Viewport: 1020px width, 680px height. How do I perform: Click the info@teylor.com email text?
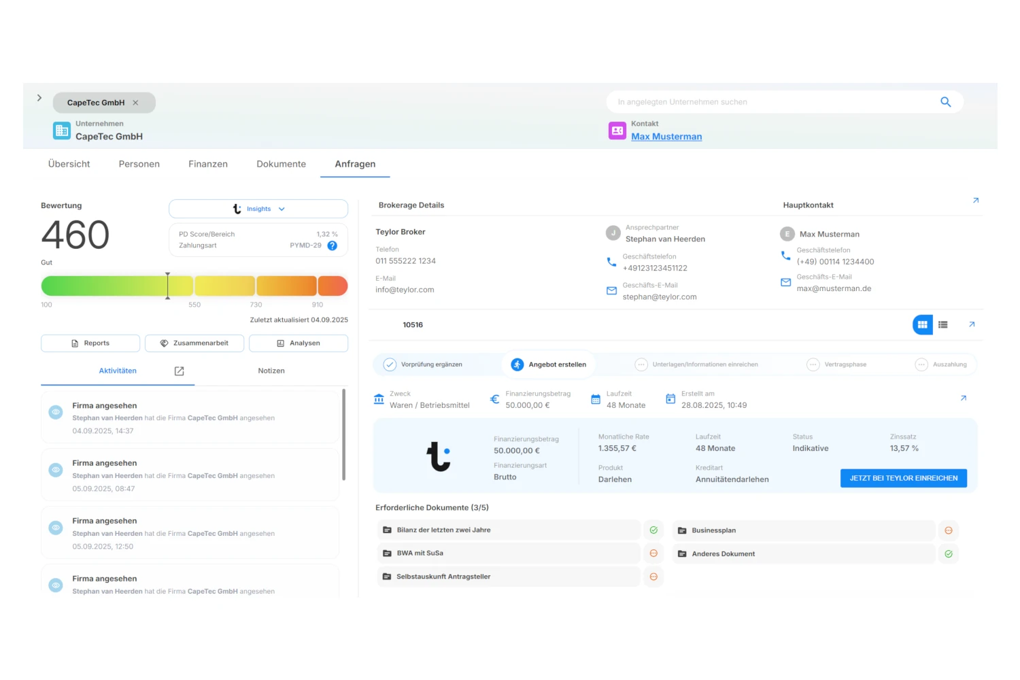(x=405, y=290)
